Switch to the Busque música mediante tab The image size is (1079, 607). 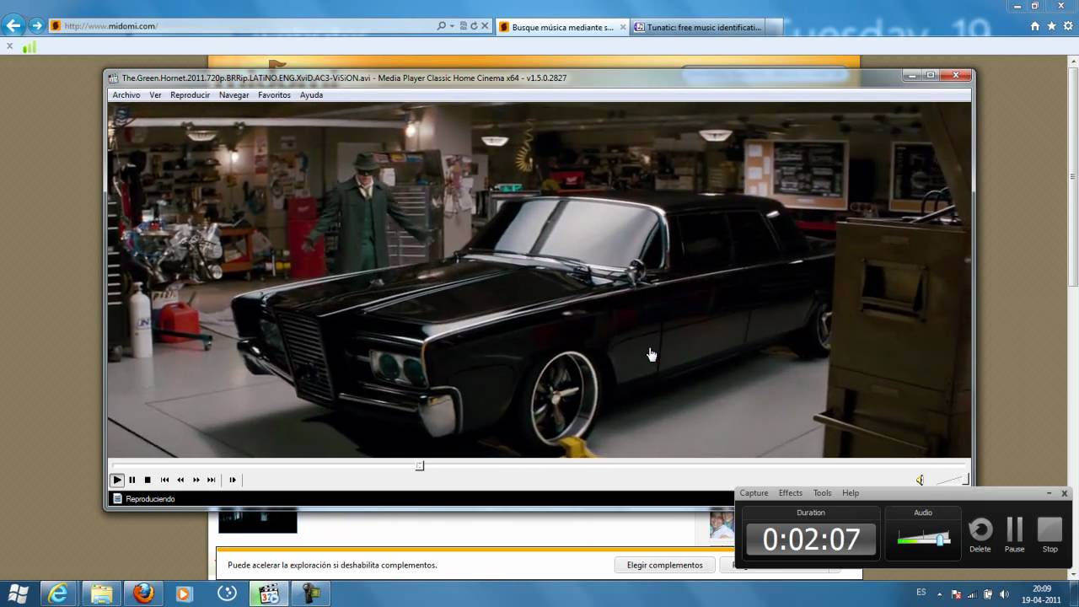[x=561, y=27]
